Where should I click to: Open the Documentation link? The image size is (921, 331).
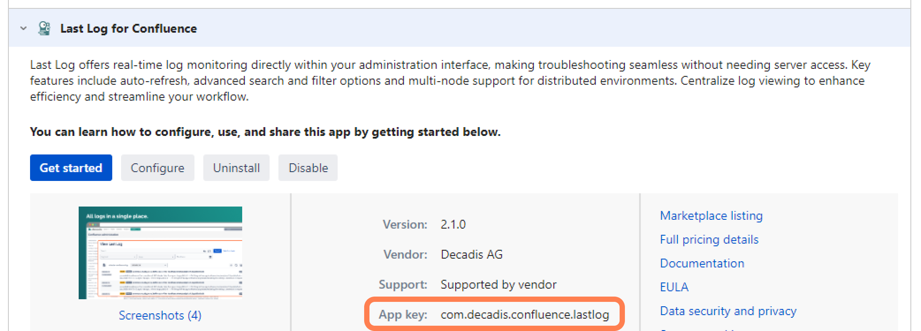pos(702,263)
